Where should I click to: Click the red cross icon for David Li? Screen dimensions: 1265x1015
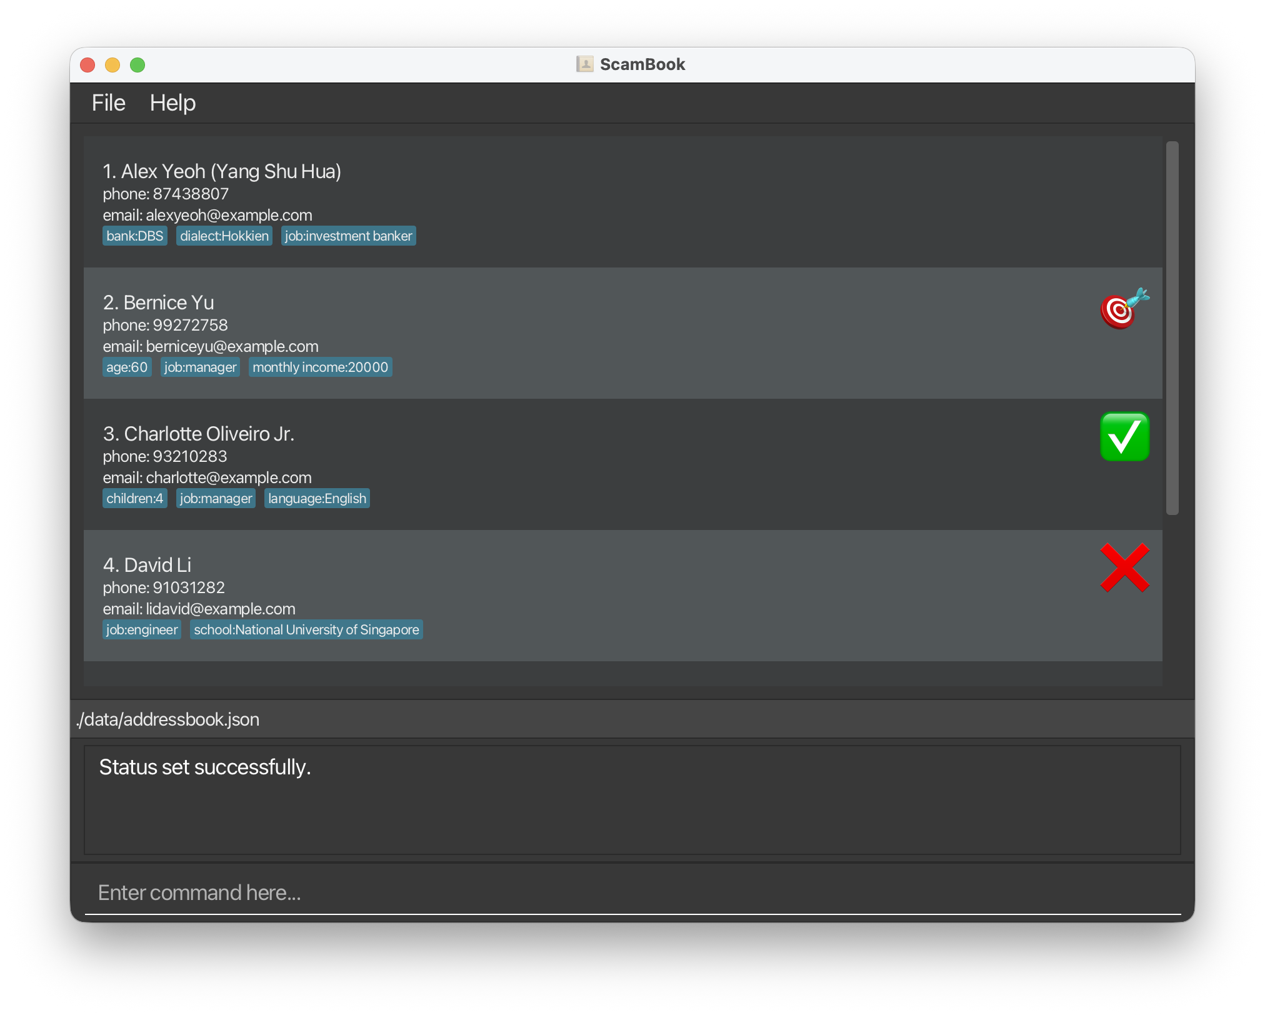(1124, 567)
